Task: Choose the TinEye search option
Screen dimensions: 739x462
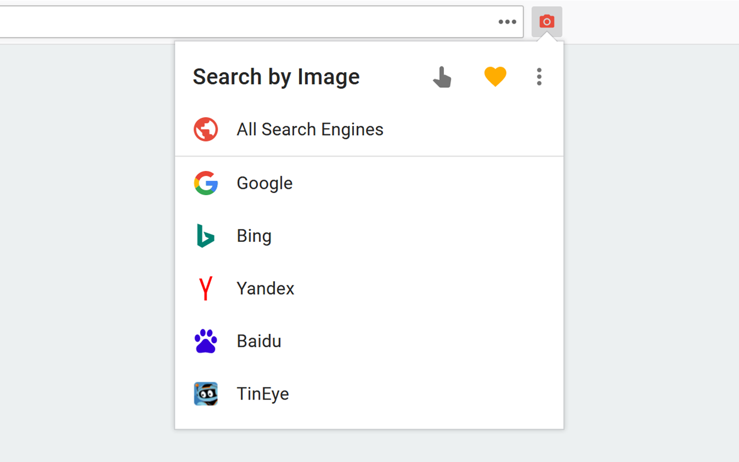Action: click(x=263, y=394)
